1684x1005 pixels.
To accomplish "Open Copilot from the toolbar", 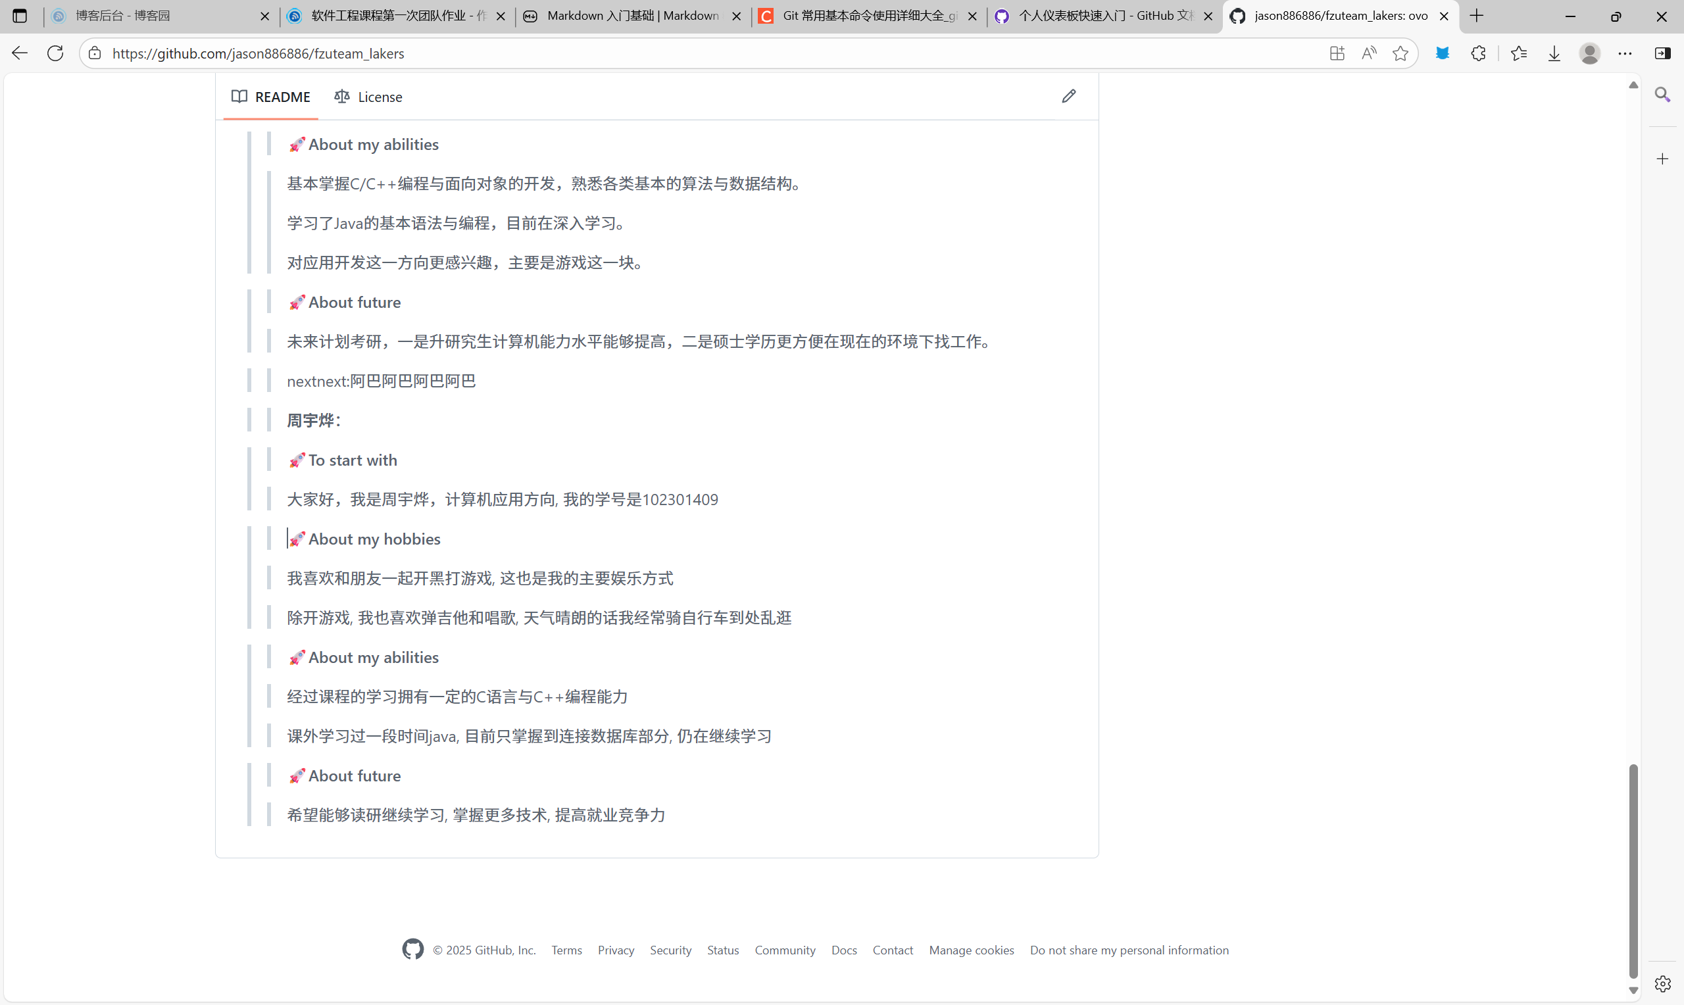I will pyautogui.click(x=1443, y=53).
